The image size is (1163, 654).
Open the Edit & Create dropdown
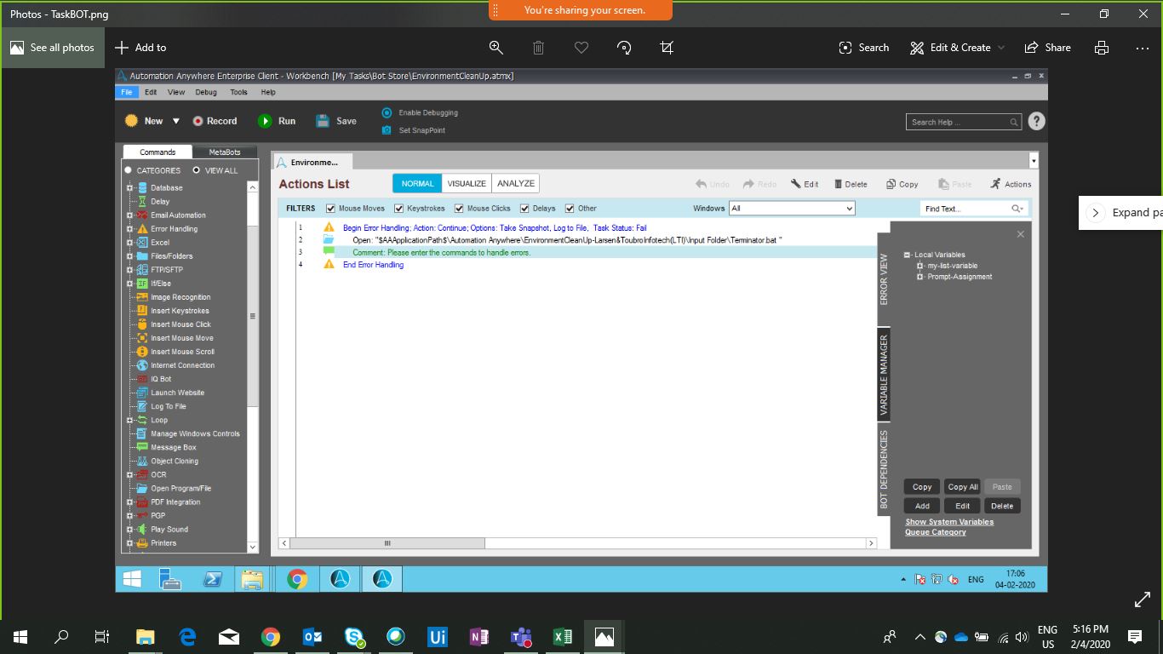point(957,48)
